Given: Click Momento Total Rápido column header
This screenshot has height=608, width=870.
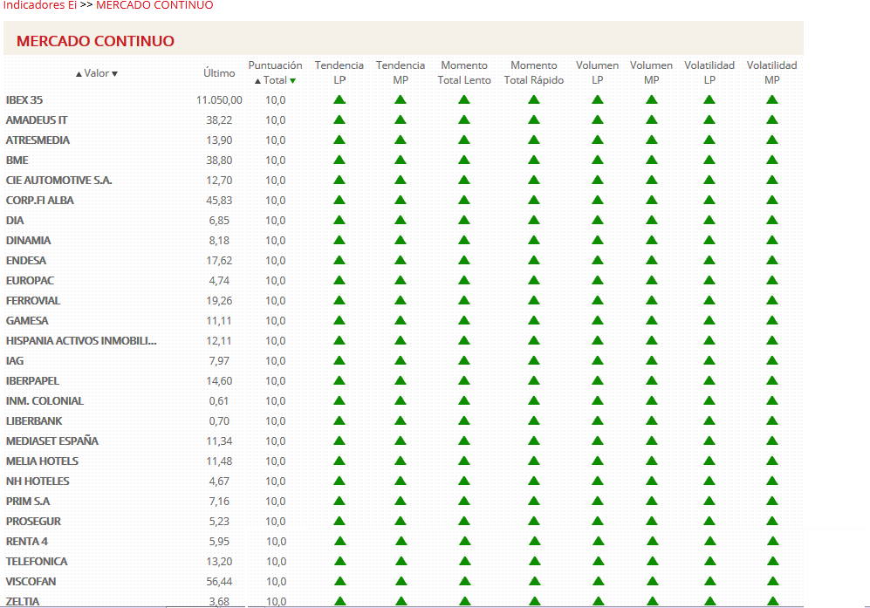Looking at the screenshot, I should (534, 72).
